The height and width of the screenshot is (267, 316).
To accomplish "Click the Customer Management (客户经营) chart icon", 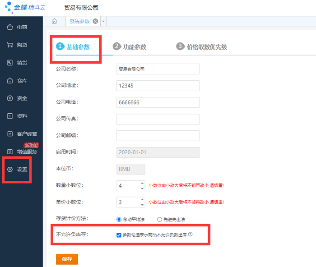I will (x=9, y=134).
